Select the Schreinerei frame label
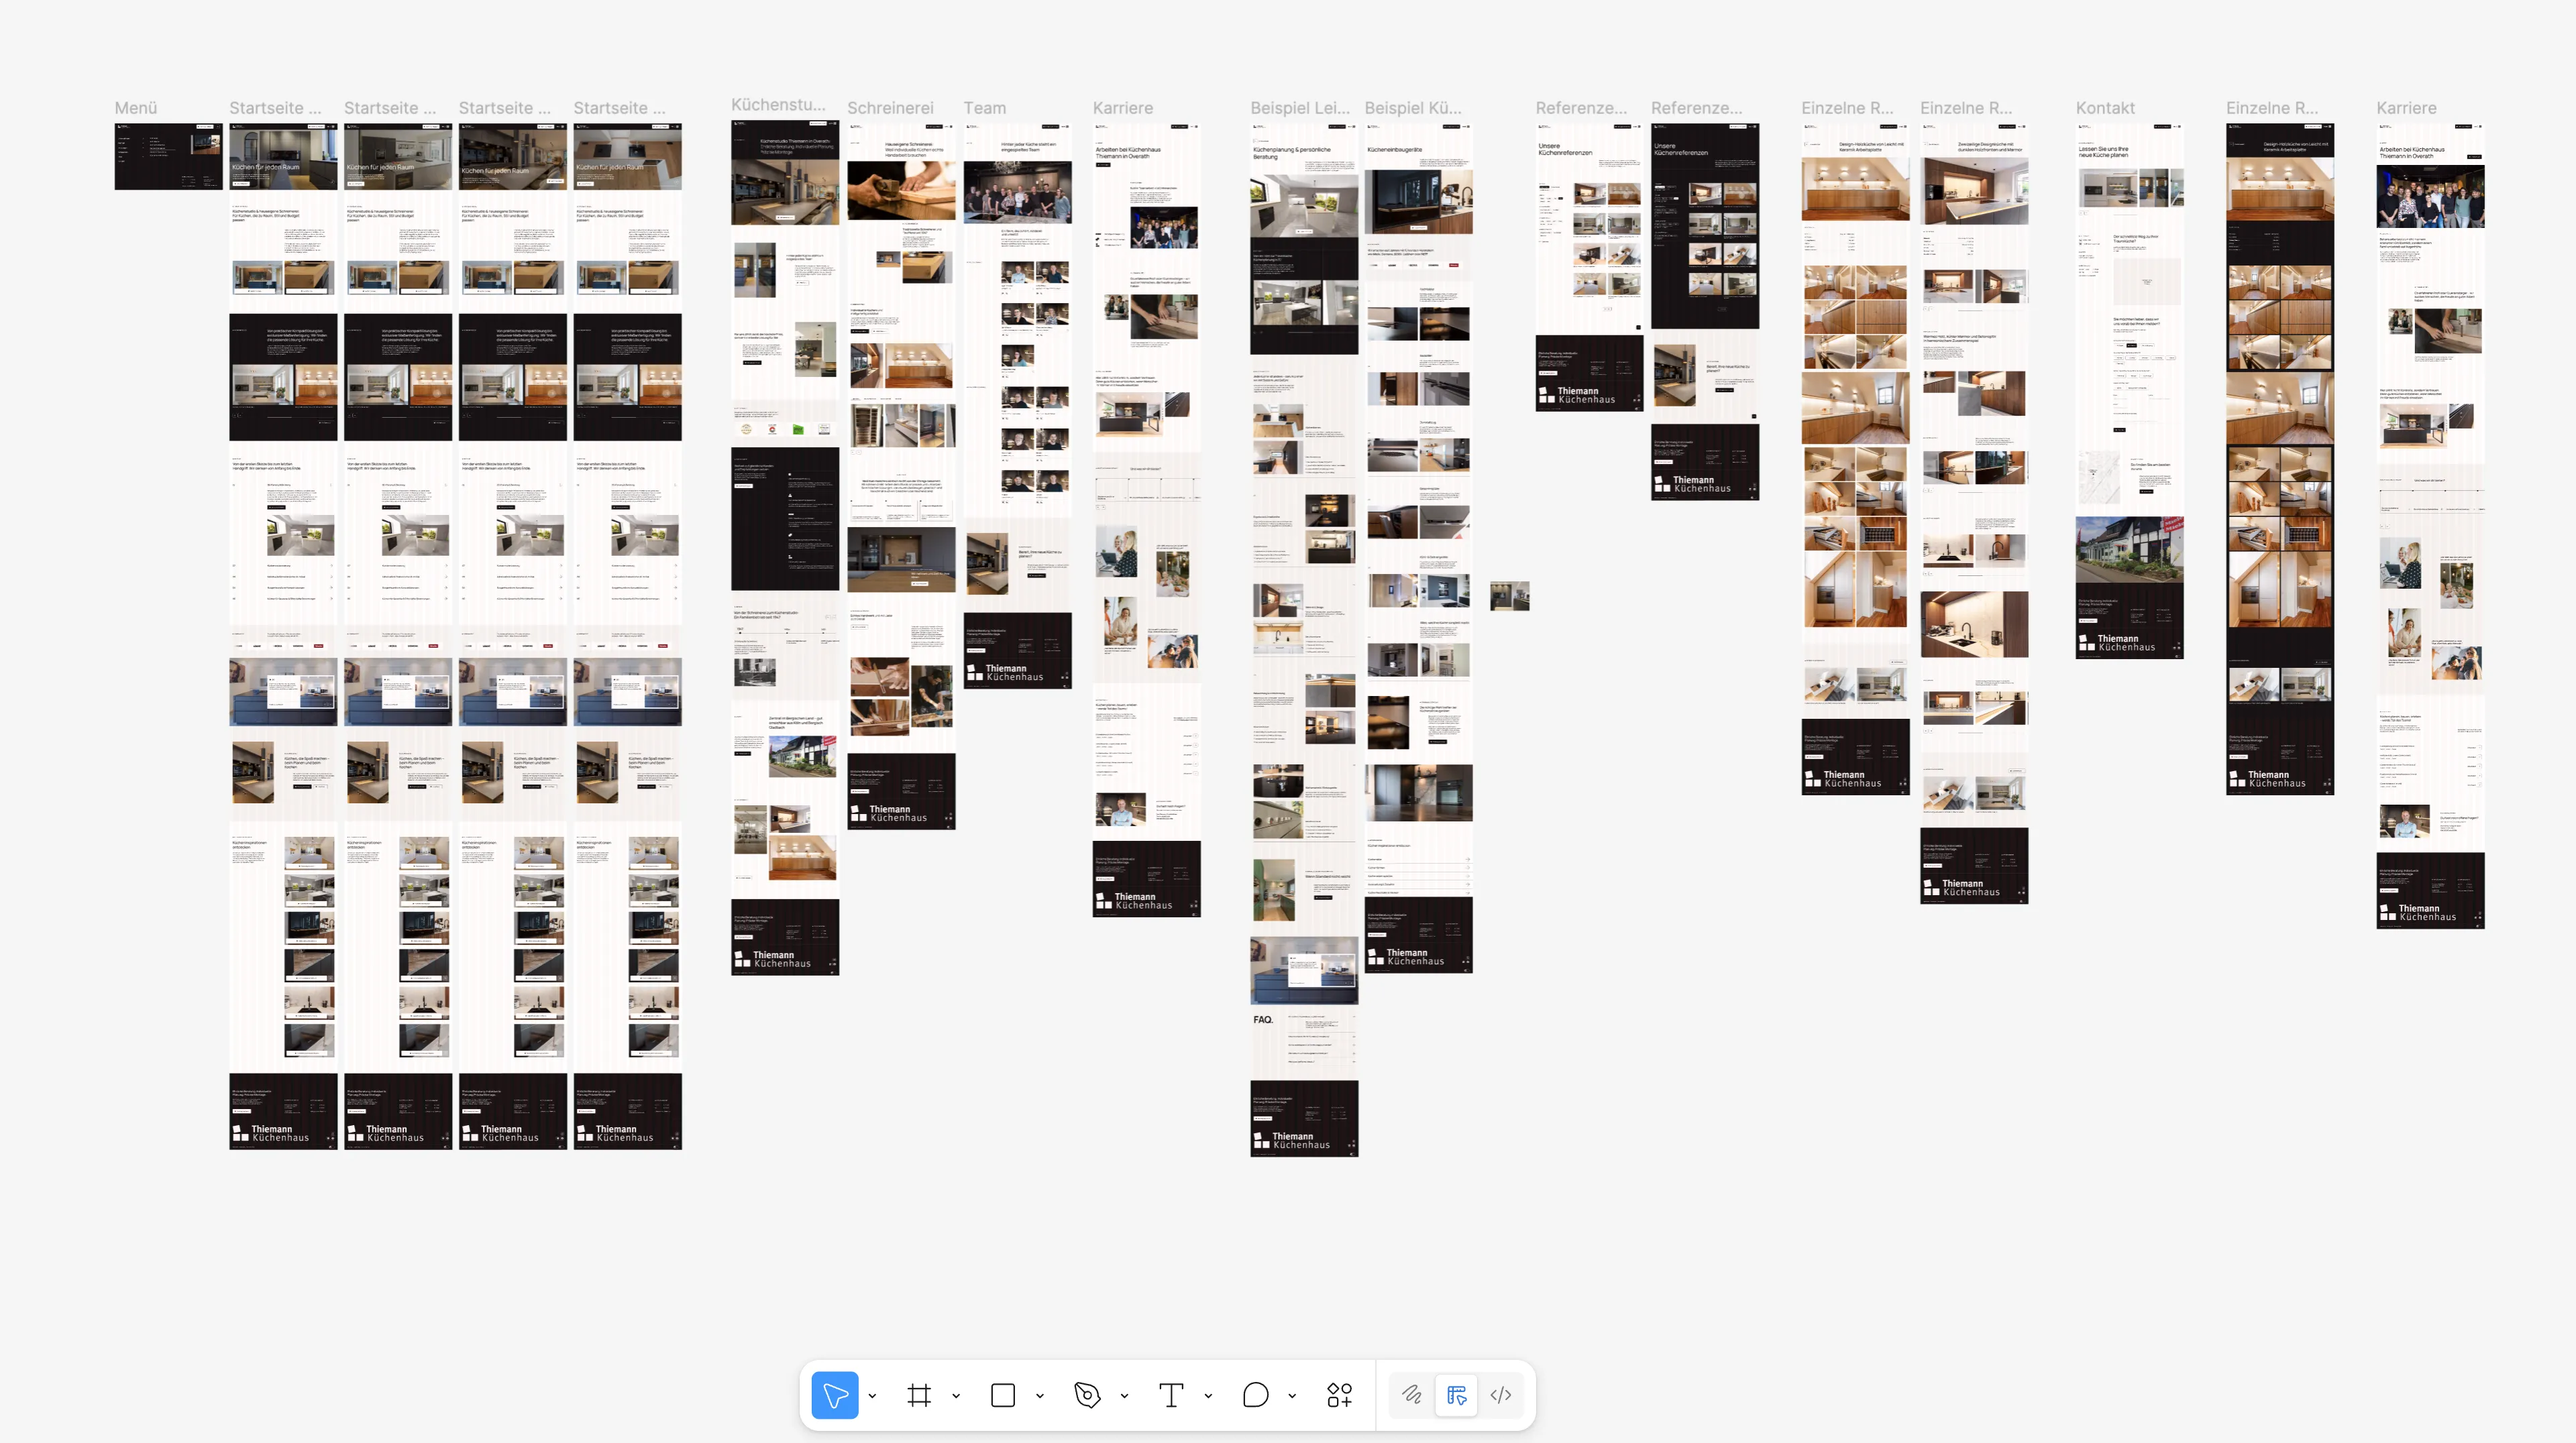The image size is (2576, 1443). click(x=890, y=108)
